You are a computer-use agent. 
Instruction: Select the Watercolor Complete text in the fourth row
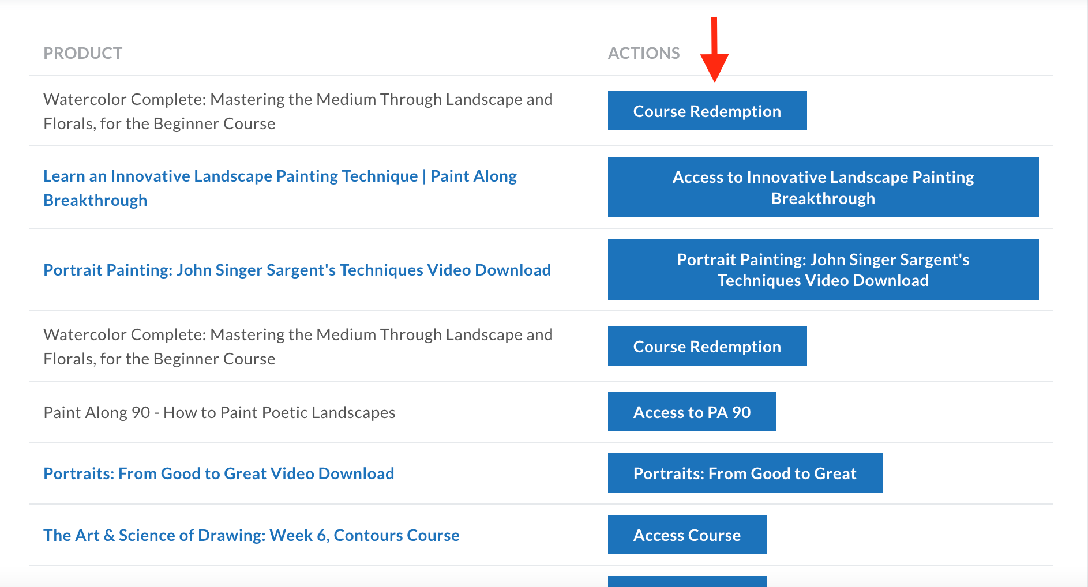pyautogui.click(x=298, y=347)
